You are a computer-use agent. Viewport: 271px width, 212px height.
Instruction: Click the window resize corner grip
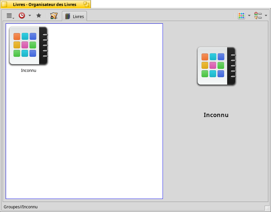[x=267, y=208]
